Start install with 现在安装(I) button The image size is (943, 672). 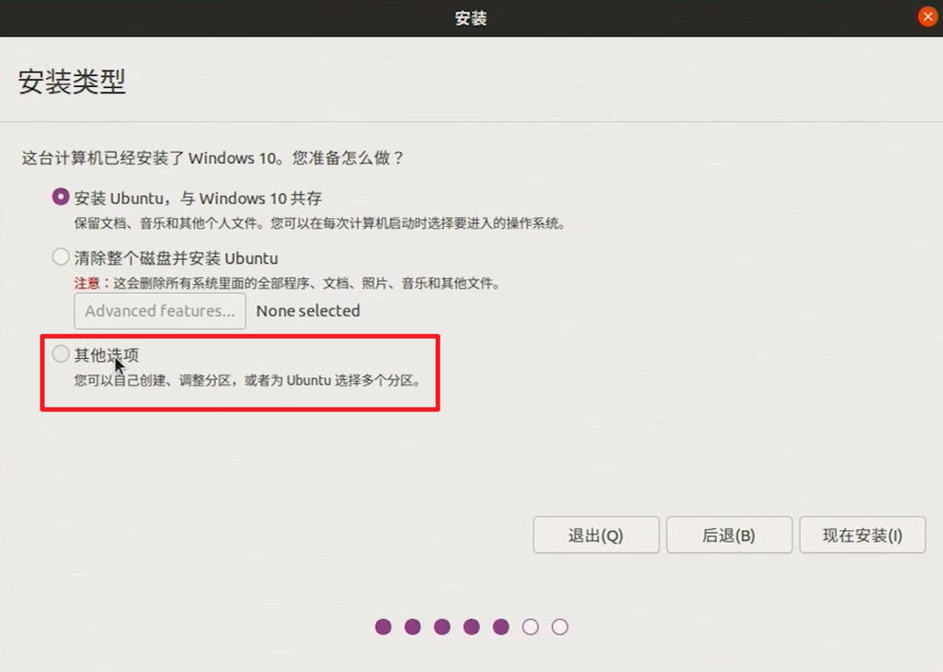click(x=862, y=535)
